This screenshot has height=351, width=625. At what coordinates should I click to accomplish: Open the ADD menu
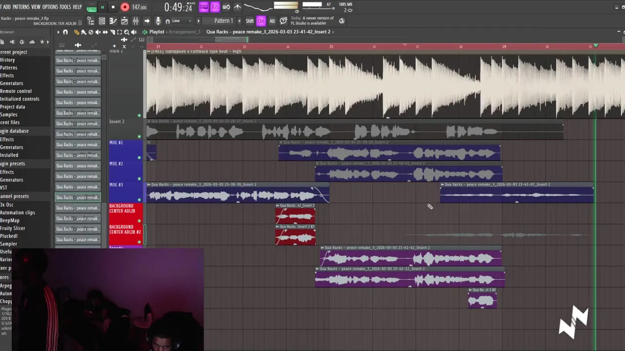click(6, 7)
